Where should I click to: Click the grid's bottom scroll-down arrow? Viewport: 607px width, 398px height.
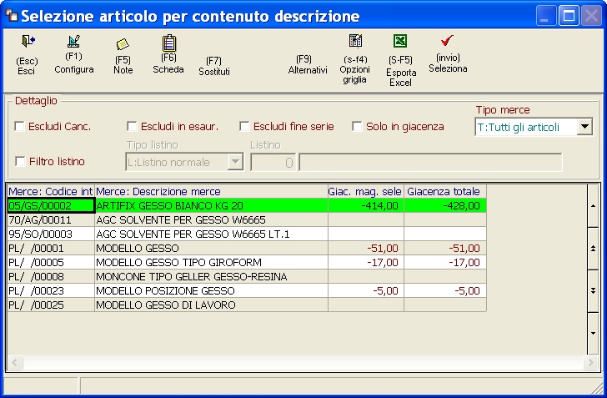point(593,333)
